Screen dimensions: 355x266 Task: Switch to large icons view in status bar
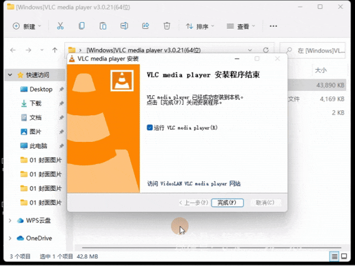pos(344,257)
